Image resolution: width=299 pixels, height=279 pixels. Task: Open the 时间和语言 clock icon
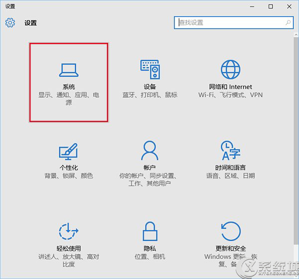(230, 150)
